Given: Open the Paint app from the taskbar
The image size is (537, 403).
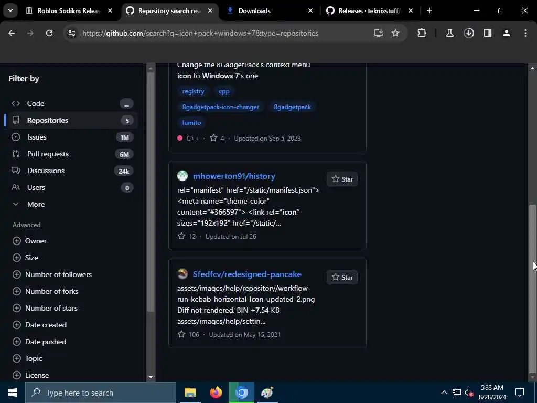Looking at the screenshot, I should coord(267,393).
